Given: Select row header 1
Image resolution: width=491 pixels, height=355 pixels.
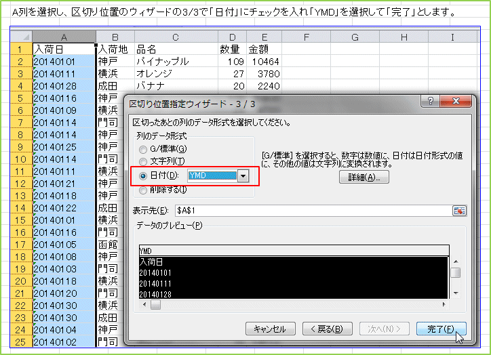Looking at the screenshot, I should pyautogui.click(x=21, y=49).
